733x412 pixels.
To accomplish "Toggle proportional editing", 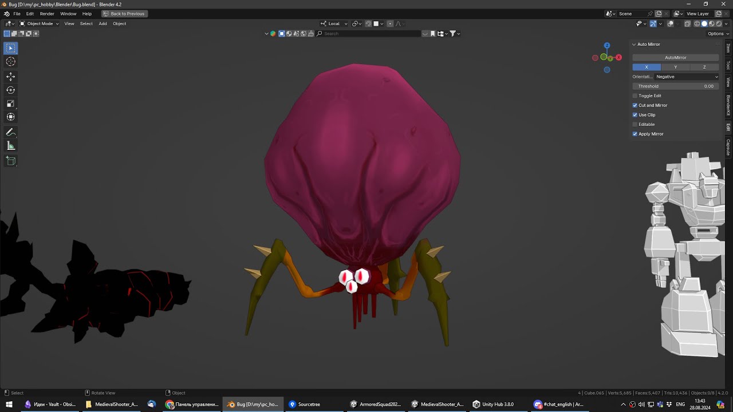I will pos(390,23).
